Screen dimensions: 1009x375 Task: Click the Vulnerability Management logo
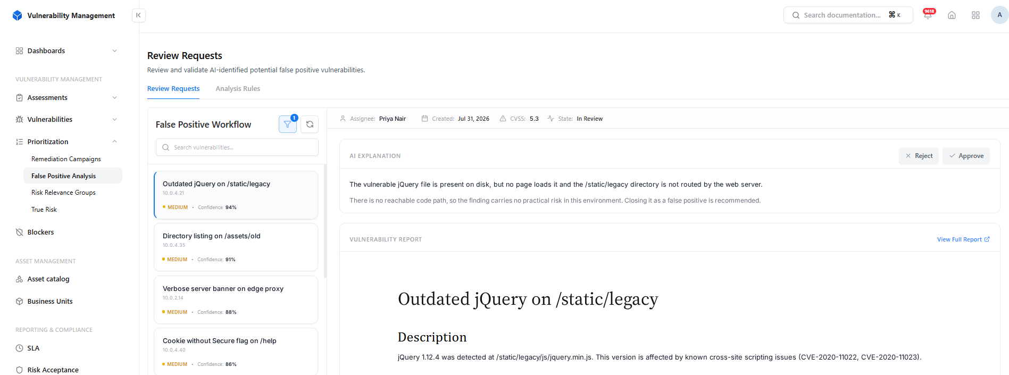pos(18,15)
